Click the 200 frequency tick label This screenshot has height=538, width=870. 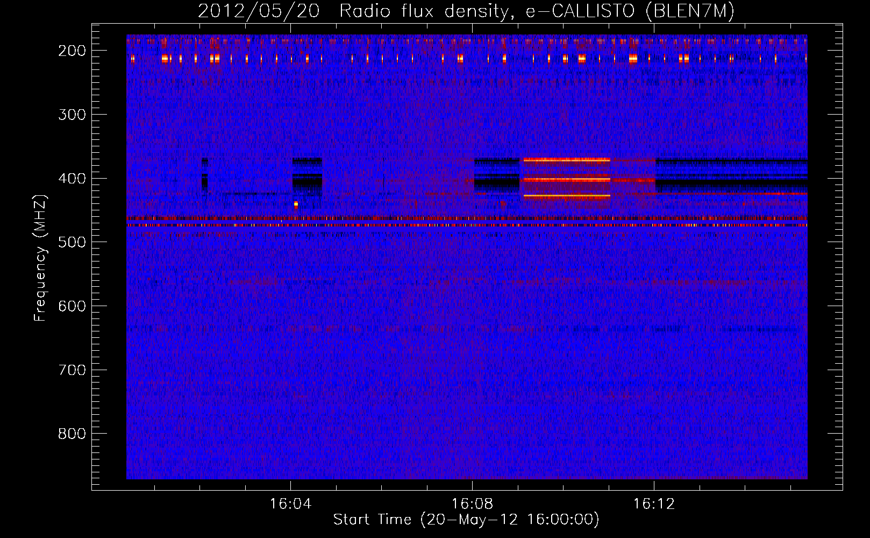coord(72,51)
